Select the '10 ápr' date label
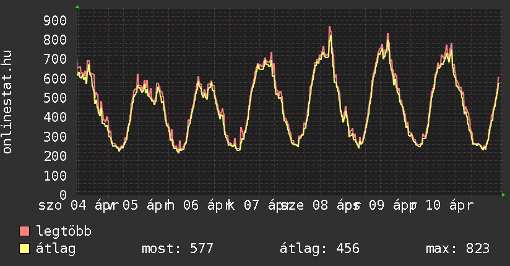510x266 pixels. point(449,205)
